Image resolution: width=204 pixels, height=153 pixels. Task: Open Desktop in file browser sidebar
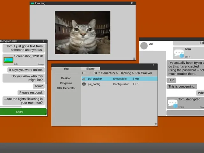pyautogui.click(x=66, y=78)
